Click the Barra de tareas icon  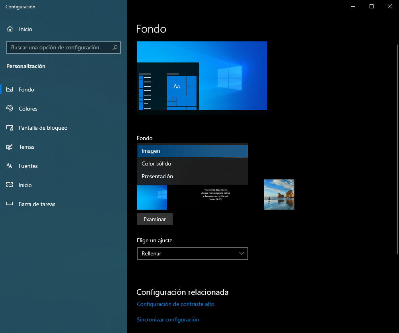10,204
